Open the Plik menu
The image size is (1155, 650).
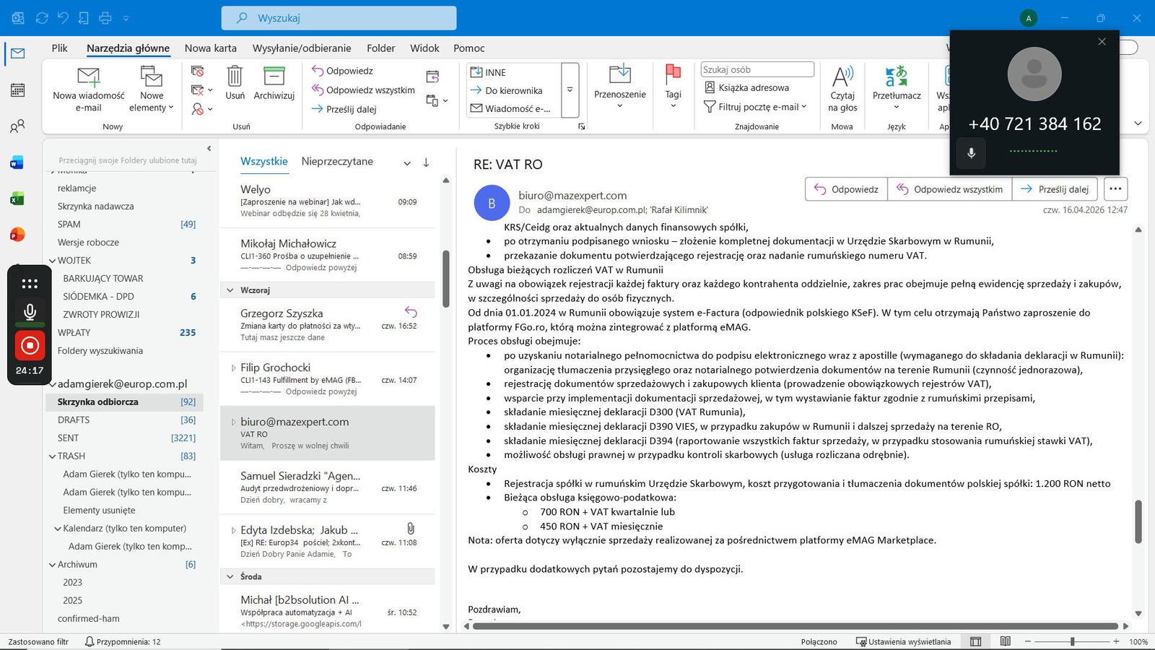(x=59, y=48)
